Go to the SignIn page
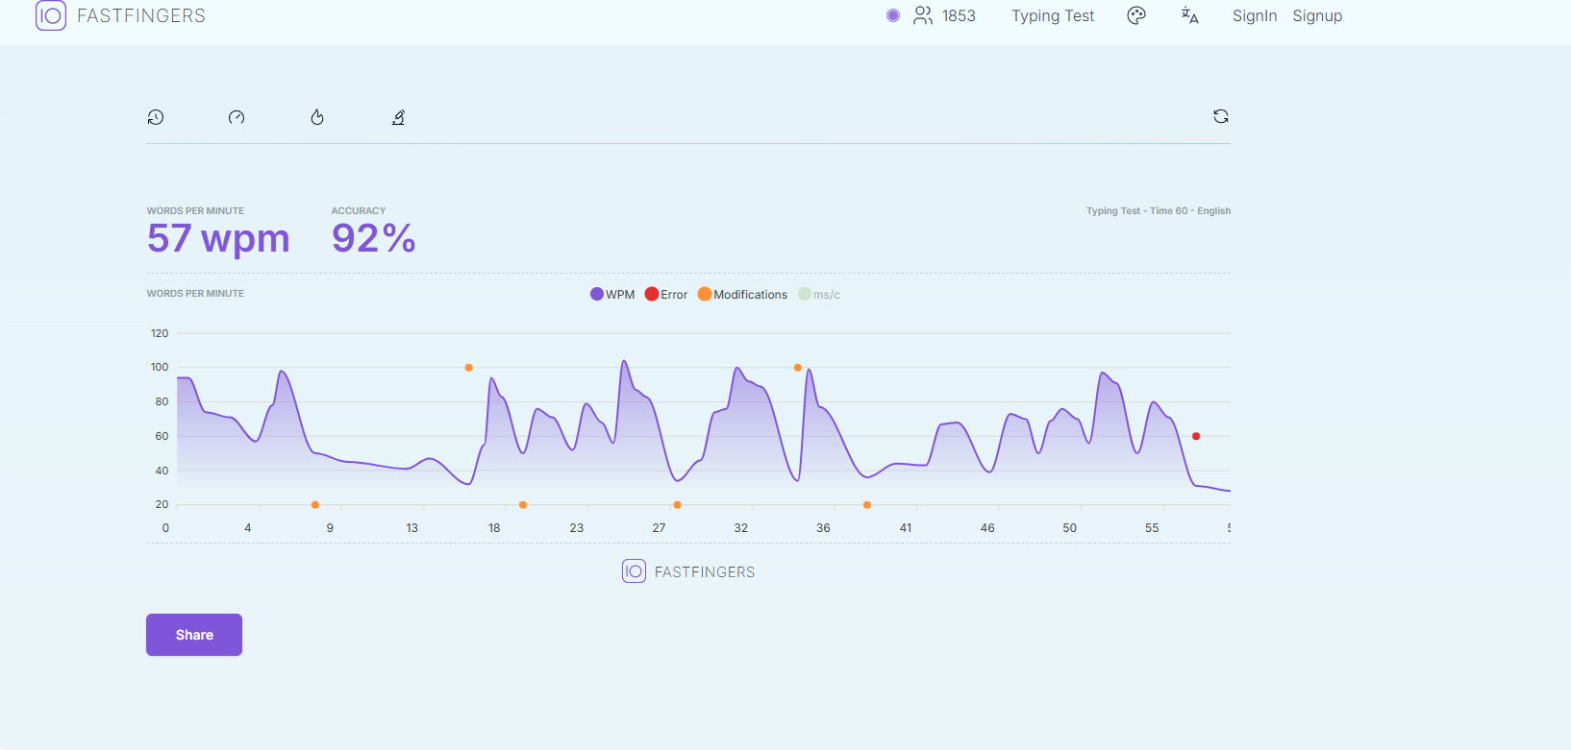 pos(1255,15)
